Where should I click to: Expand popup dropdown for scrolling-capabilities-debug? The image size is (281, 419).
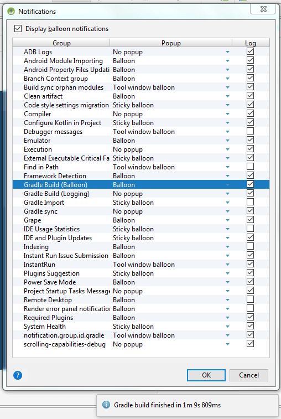point(227,344)
